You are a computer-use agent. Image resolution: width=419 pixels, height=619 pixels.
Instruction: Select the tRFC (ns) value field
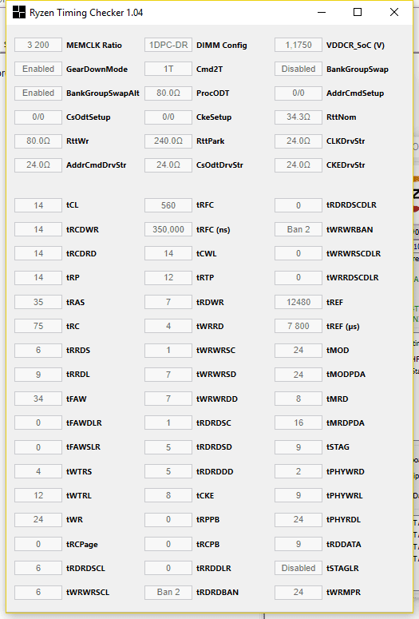(168, 229)
